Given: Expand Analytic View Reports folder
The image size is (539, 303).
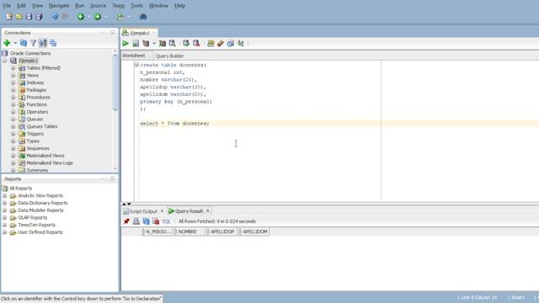Looking at the screenshot, I should 5,196.
